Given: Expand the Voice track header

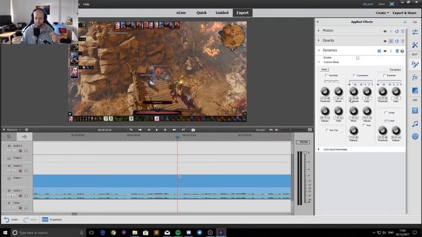Looking at the screenshot, I should tap(4, 203).
